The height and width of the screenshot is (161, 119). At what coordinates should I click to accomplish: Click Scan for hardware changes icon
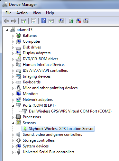(x=61, y=21)
